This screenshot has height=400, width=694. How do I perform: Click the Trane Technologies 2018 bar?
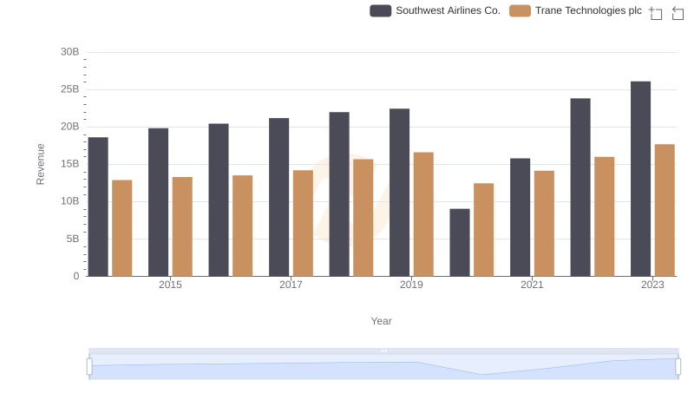point(363,218)
